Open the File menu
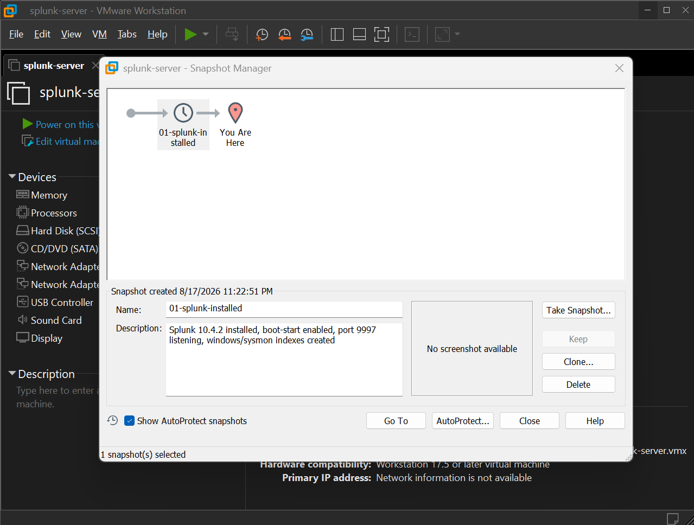694x525 pixels. [16, 34]
